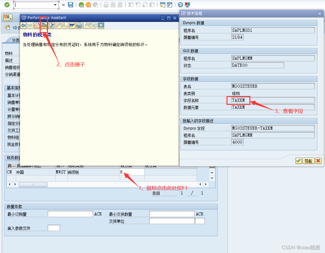Click the Customize Local Layout monitor icon
The height and width of the screenshot is (253, 325).
tap(187, 5)
